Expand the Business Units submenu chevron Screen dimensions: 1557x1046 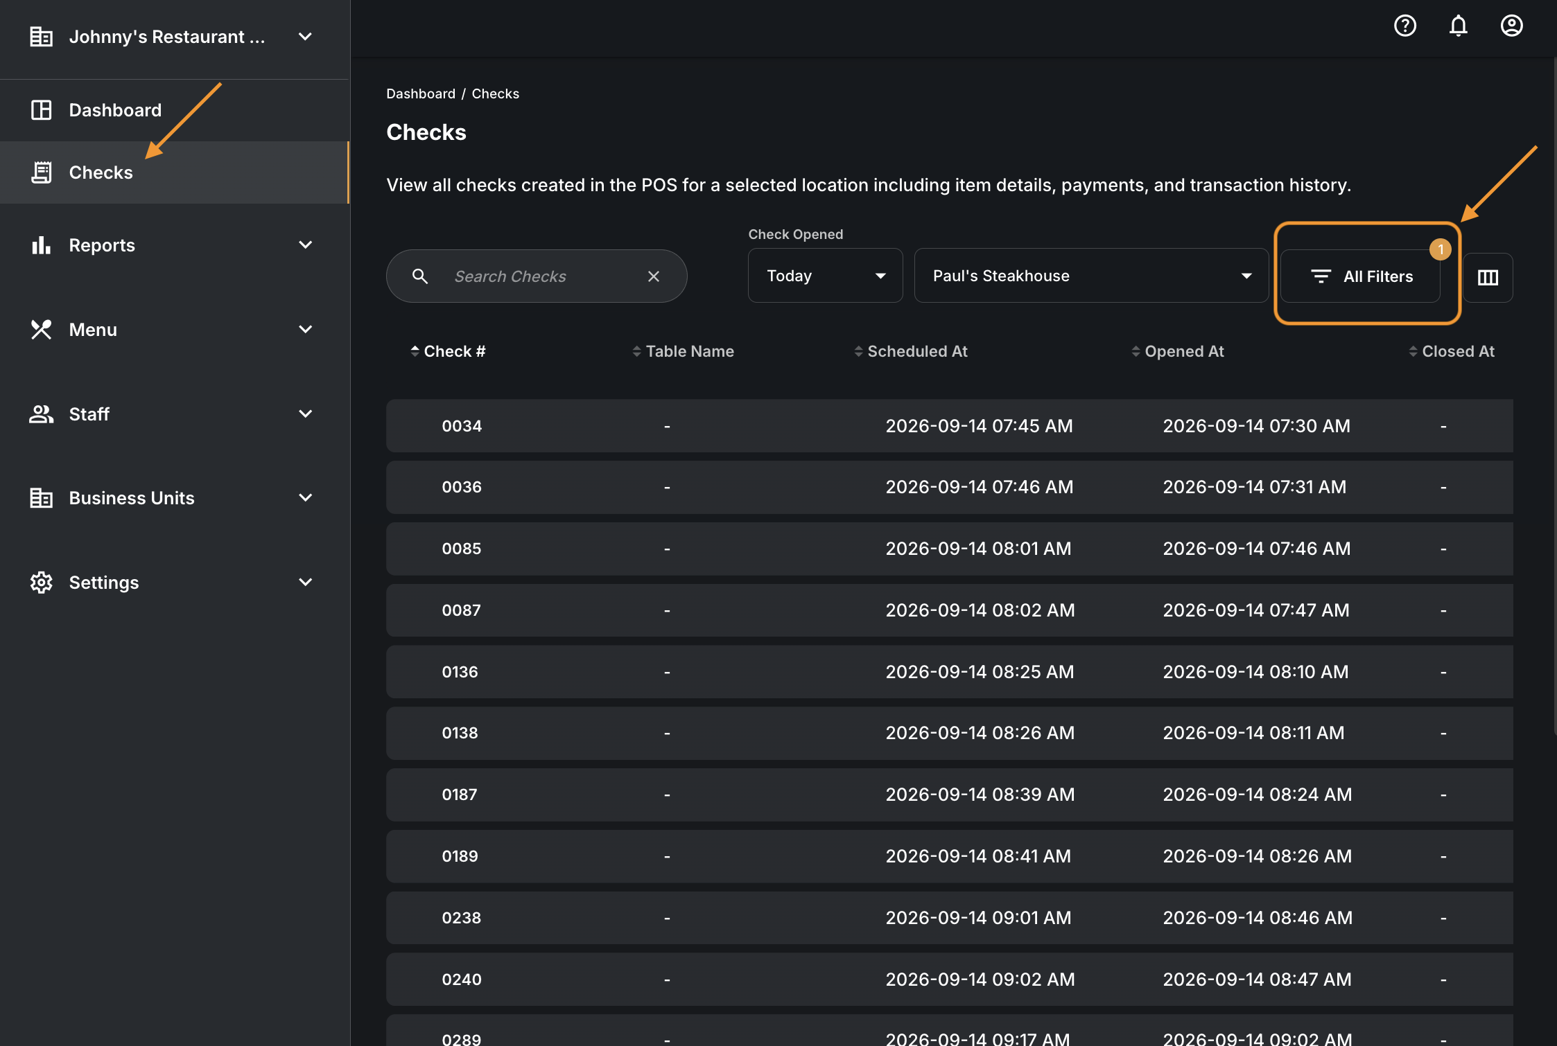point(305,498)
